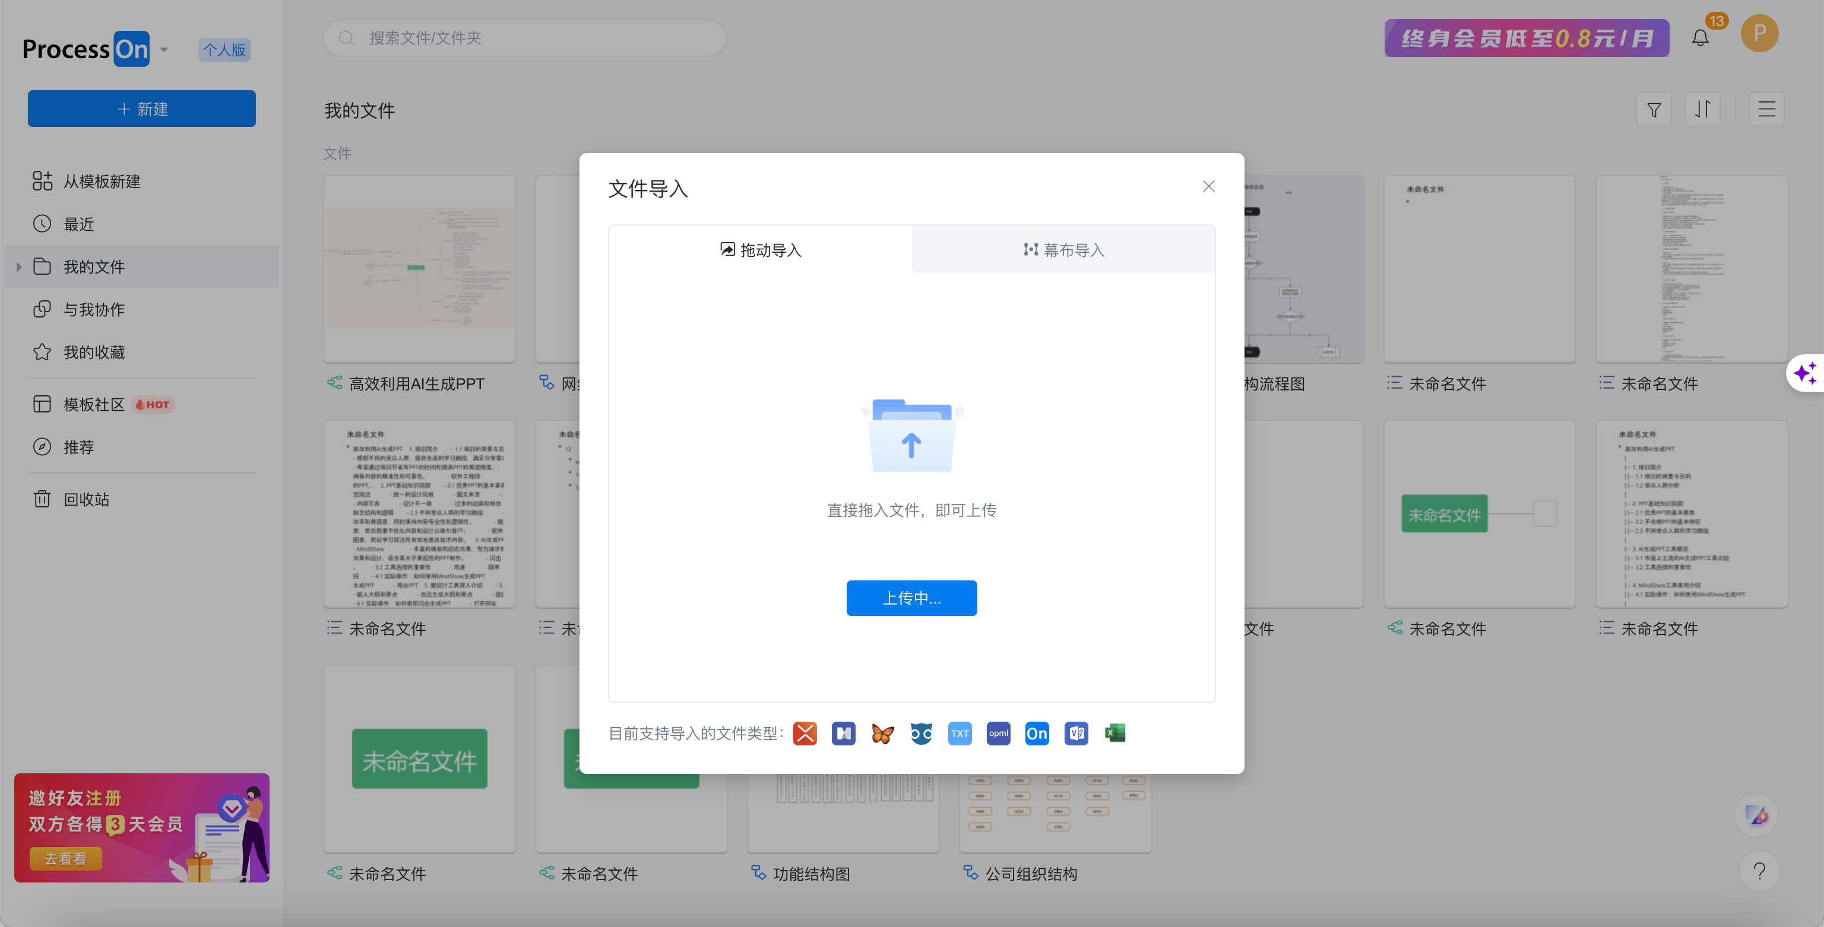Click the 最近 clock icon
This screenshot has width=1824, height=927.
(43, 224)
